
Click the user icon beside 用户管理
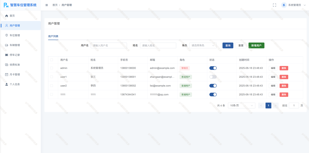coord(7,25)
